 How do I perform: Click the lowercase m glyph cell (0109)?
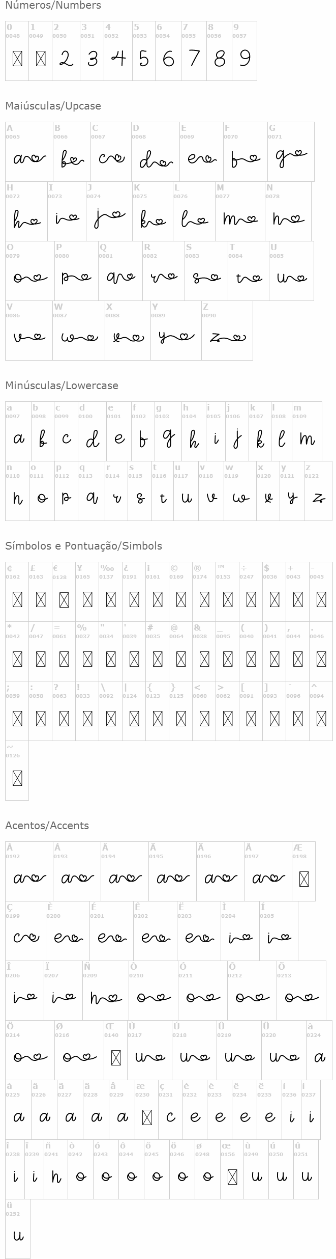click(307, 431)
